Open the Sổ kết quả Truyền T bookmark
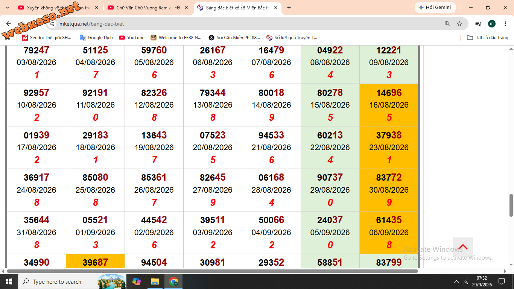The width and height of the screenshot is (514, 289). [292, 38]
